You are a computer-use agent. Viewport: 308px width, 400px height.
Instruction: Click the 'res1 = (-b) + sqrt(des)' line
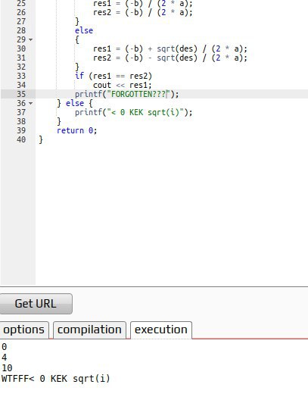coord(170,48)
